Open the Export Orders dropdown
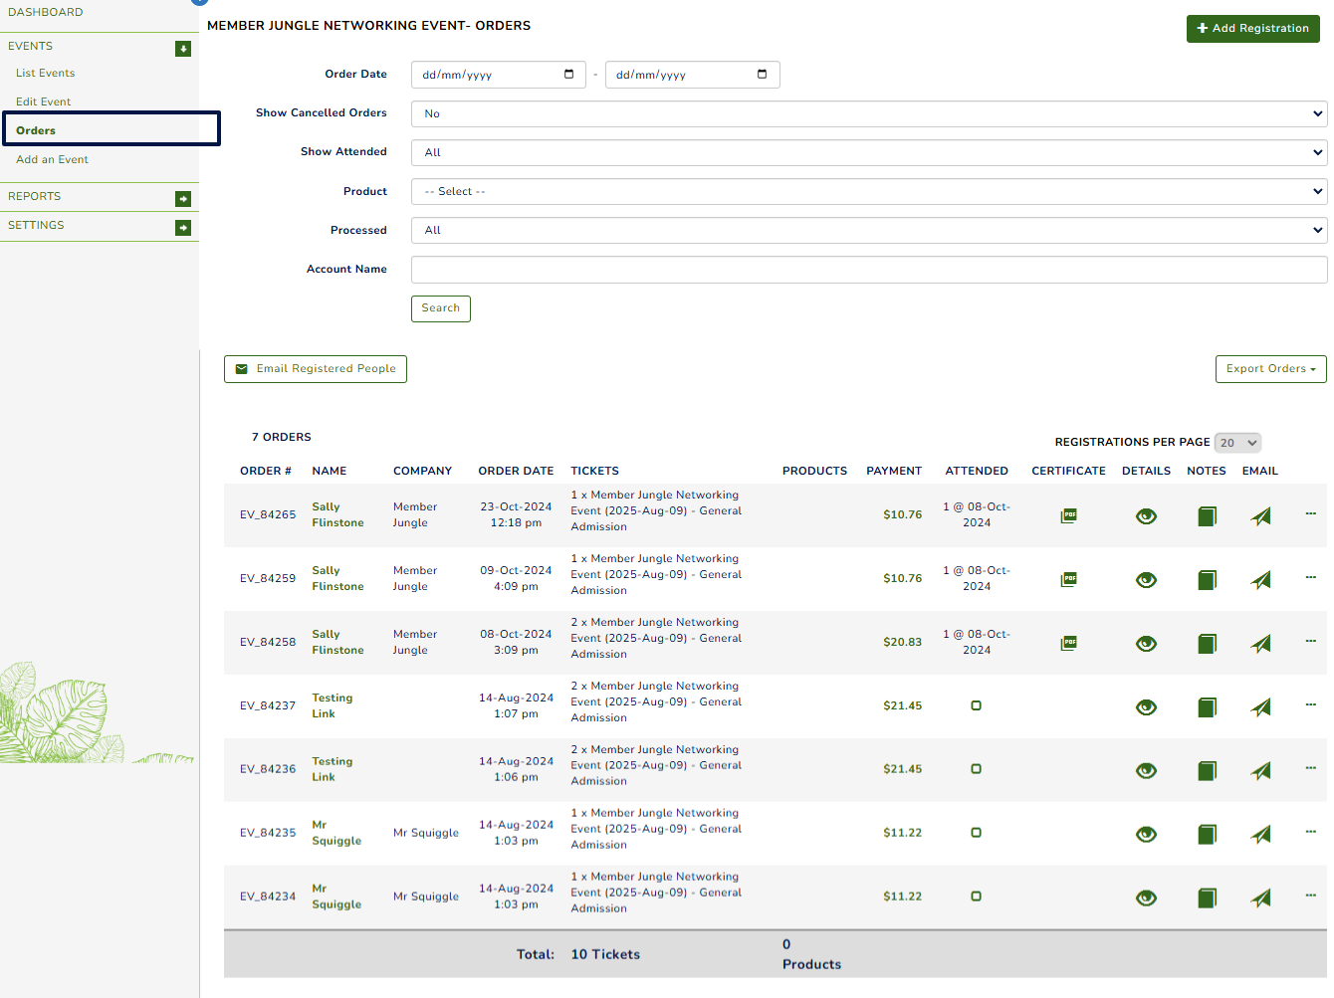 tap(1270, 368)
